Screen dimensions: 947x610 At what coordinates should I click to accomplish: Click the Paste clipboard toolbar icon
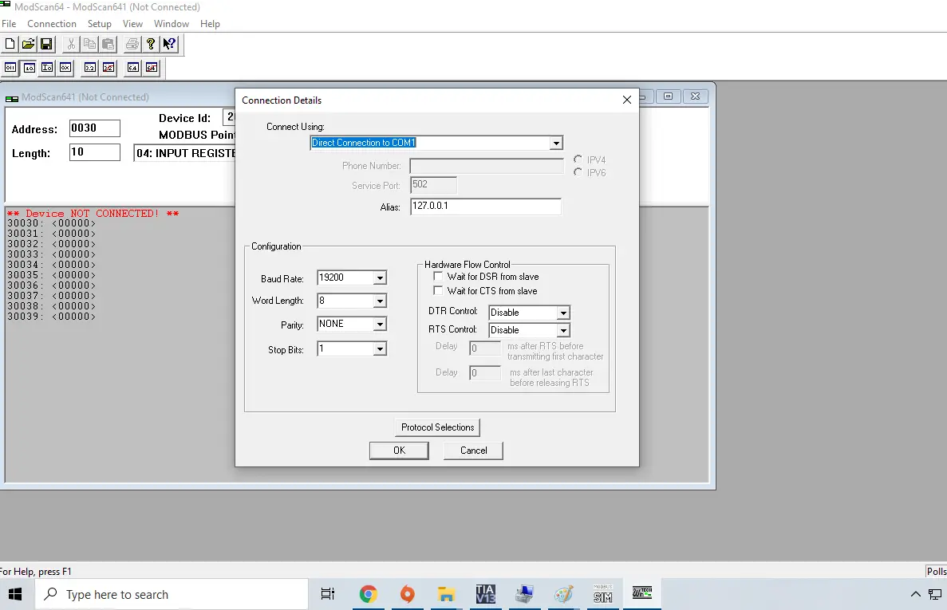tap(109, 44)
